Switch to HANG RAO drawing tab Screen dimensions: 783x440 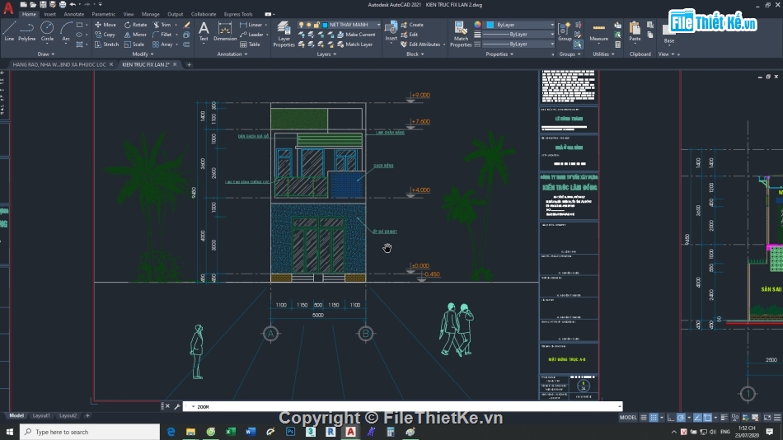[59, 64]
